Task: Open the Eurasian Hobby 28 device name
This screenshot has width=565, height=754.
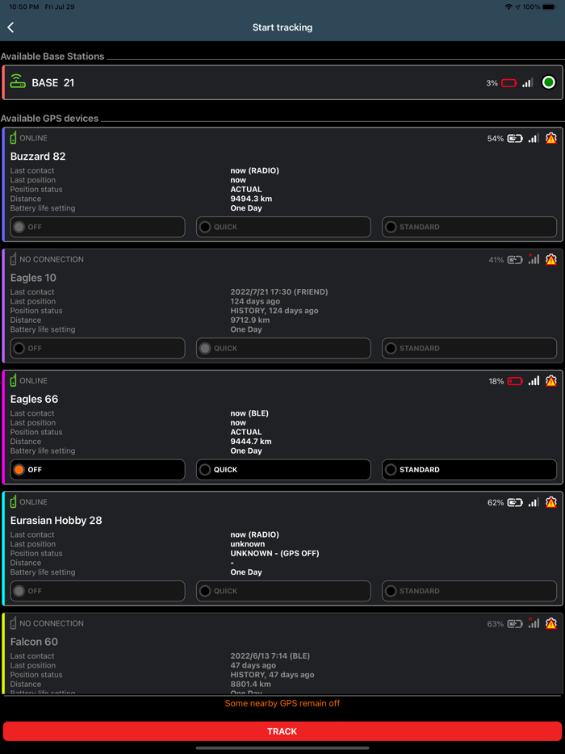Action: (56, 521)
